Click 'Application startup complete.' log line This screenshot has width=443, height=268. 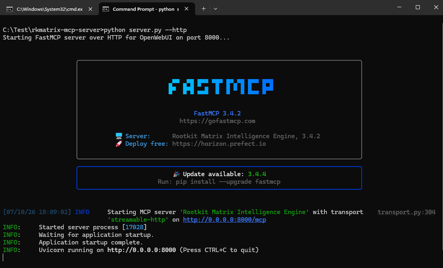coord(91,242)
